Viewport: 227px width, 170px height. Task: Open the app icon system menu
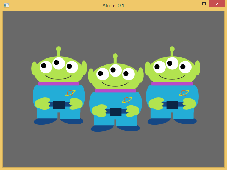click(x=6, y=6)
